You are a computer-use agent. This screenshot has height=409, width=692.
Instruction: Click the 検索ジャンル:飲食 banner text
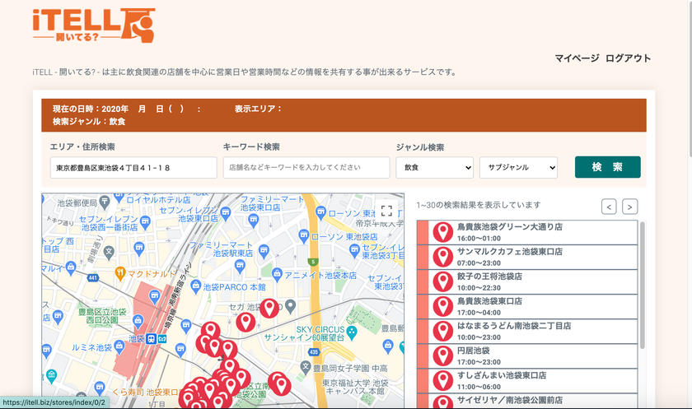point(89,122)
